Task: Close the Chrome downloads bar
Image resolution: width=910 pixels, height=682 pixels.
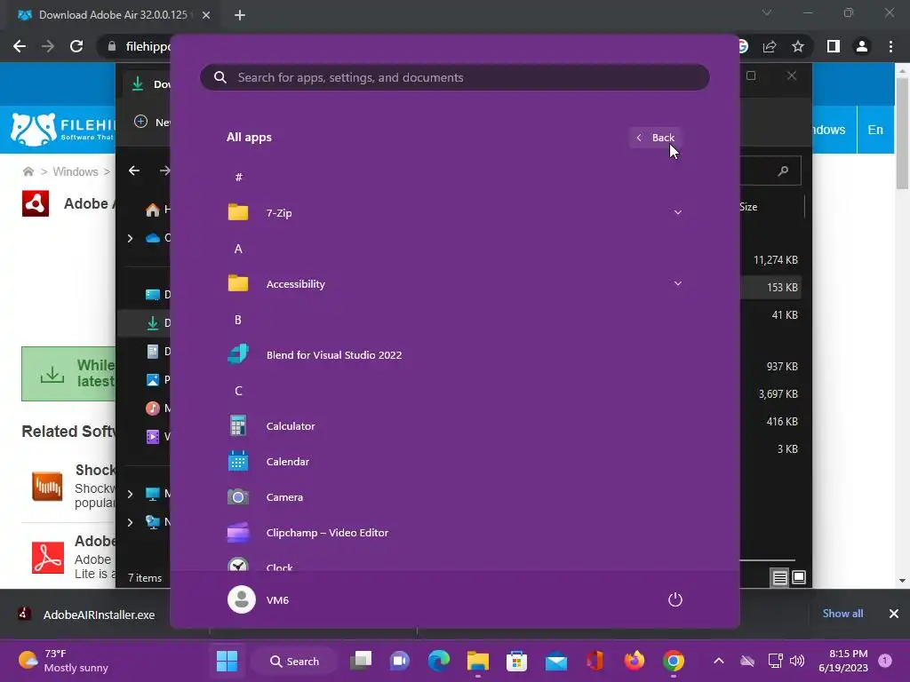Action: (894, 613)
